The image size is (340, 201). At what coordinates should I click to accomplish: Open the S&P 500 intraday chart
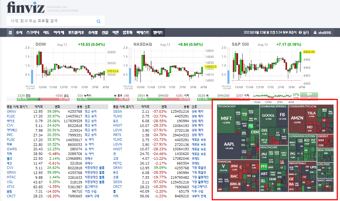pyautogui.click(x=268, y=66)
